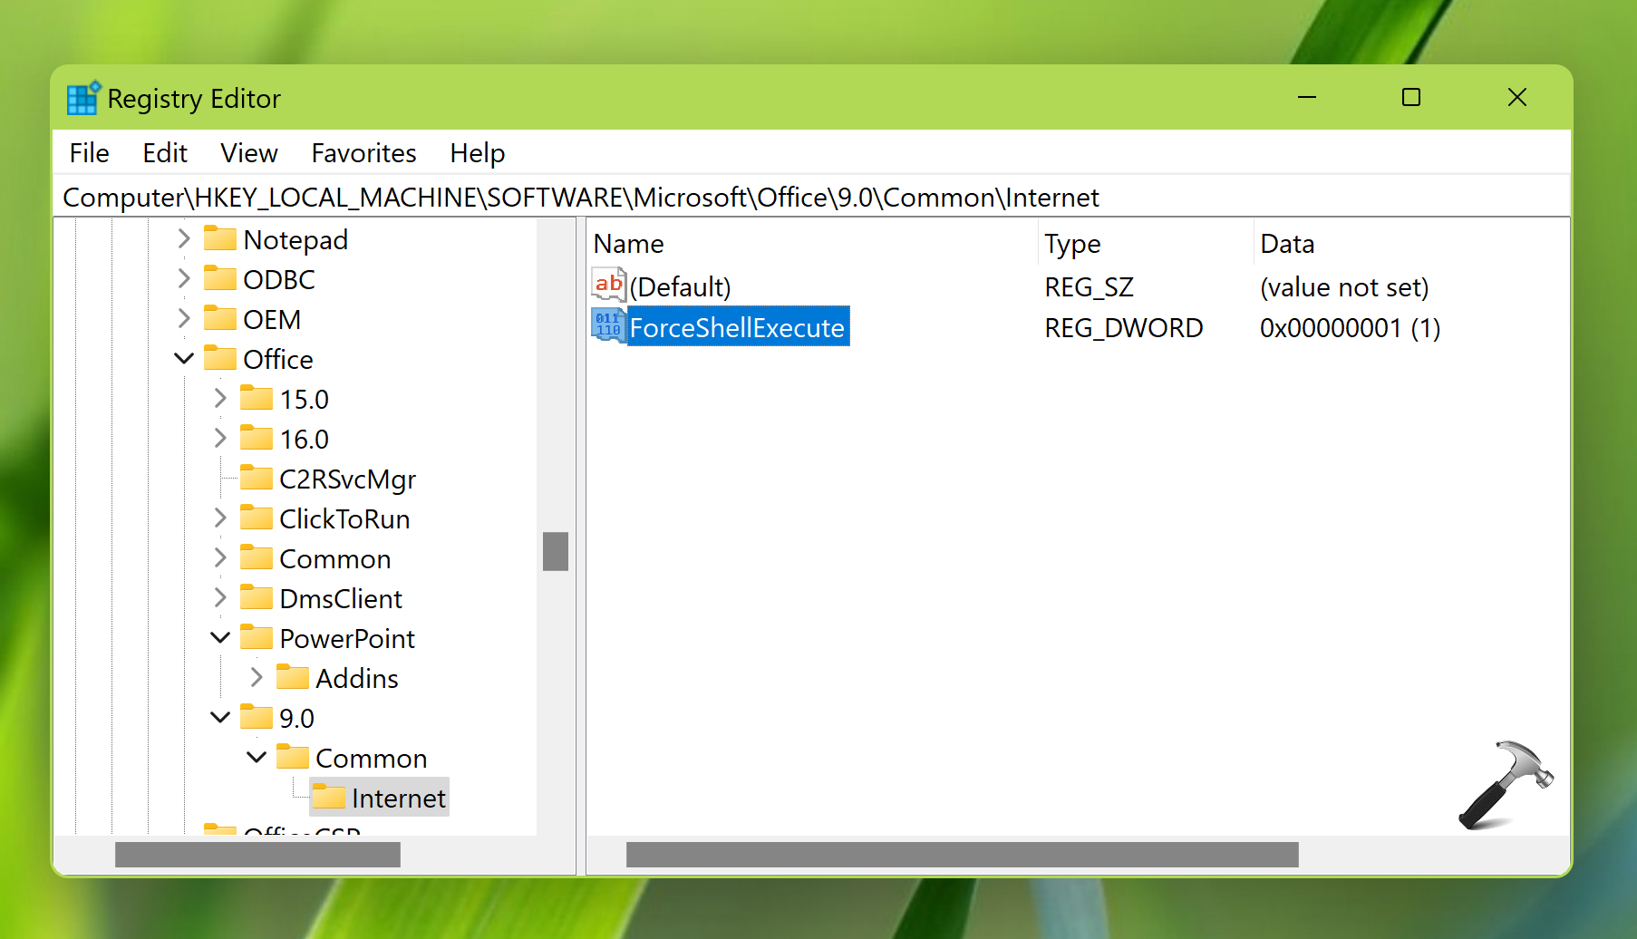Select the C2RSvcMgr folder icon
The image size is (1637, 939).
click(x=257, y=479)
